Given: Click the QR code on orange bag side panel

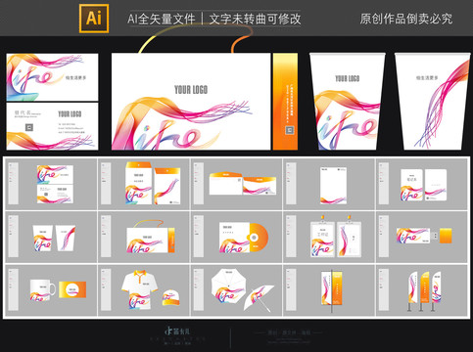Looking at the screenshot, I should [x=289, y=130].
